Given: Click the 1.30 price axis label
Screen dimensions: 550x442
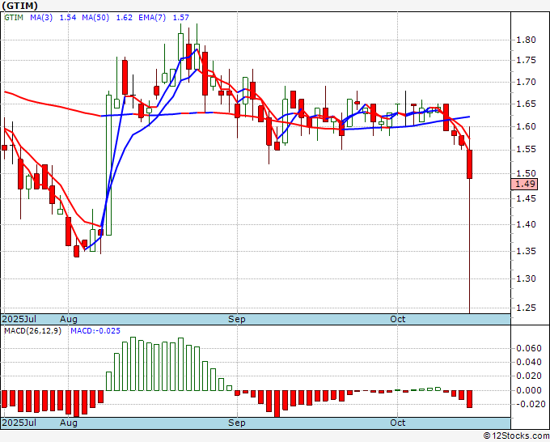Looking at the screenshot, I should [x=527, y=278].
